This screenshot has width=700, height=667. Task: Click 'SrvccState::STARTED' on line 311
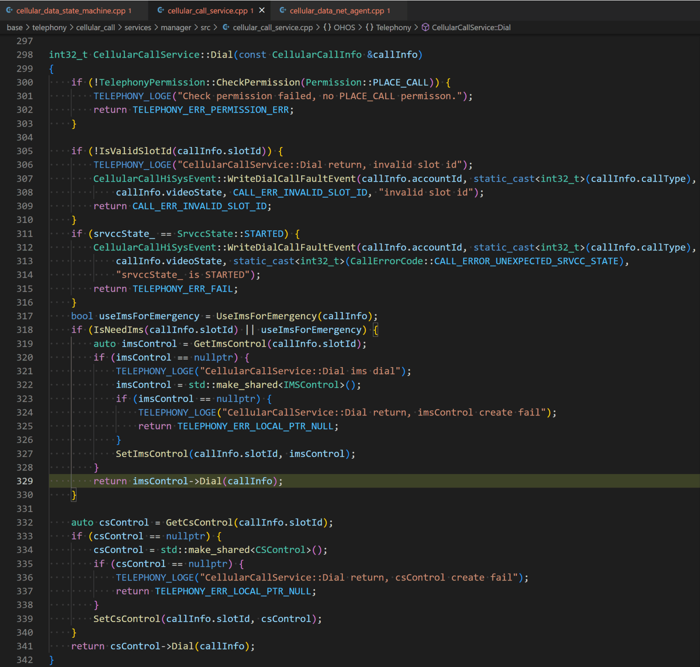pyautogui.click(x=230, y=234)
